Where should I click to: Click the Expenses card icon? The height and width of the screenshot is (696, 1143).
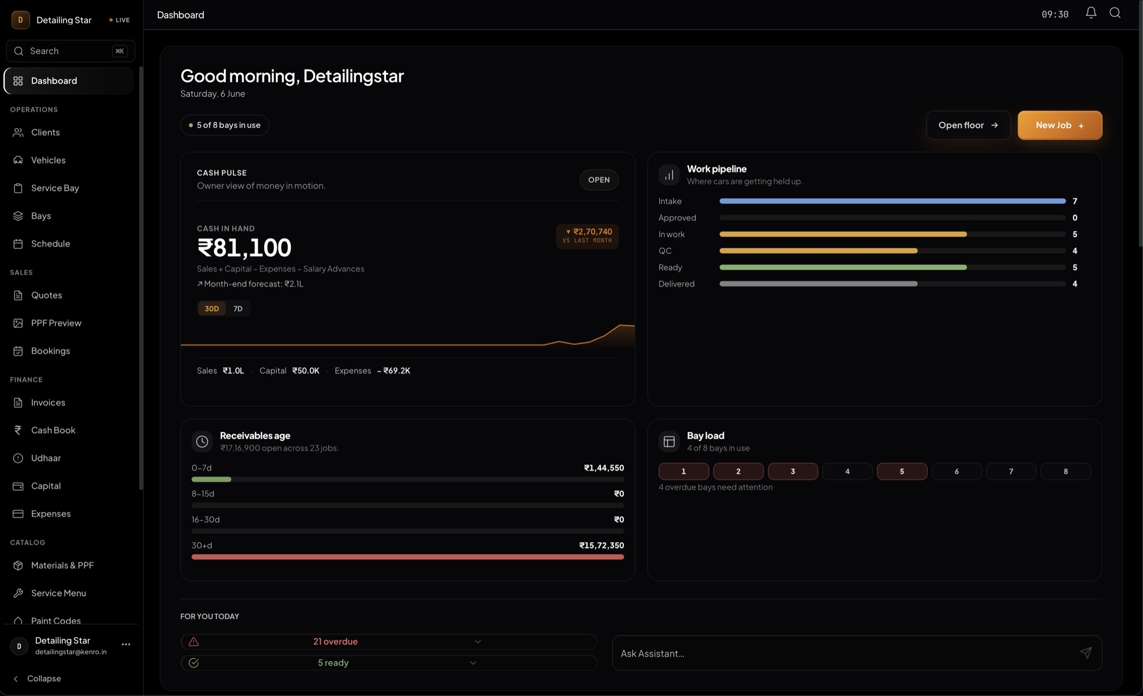[x=18, y=514]
